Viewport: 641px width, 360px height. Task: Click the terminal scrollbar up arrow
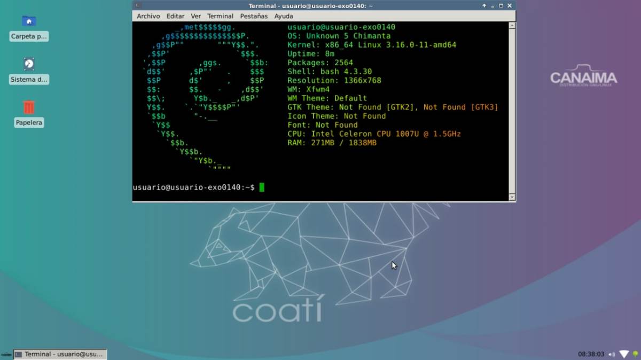(x=512, y=26)
